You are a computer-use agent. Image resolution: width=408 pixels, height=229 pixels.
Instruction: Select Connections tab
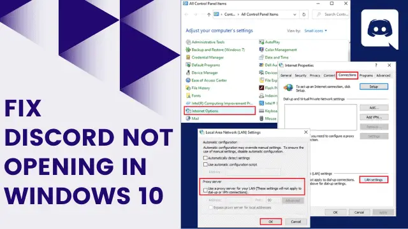tap(347, 75)
